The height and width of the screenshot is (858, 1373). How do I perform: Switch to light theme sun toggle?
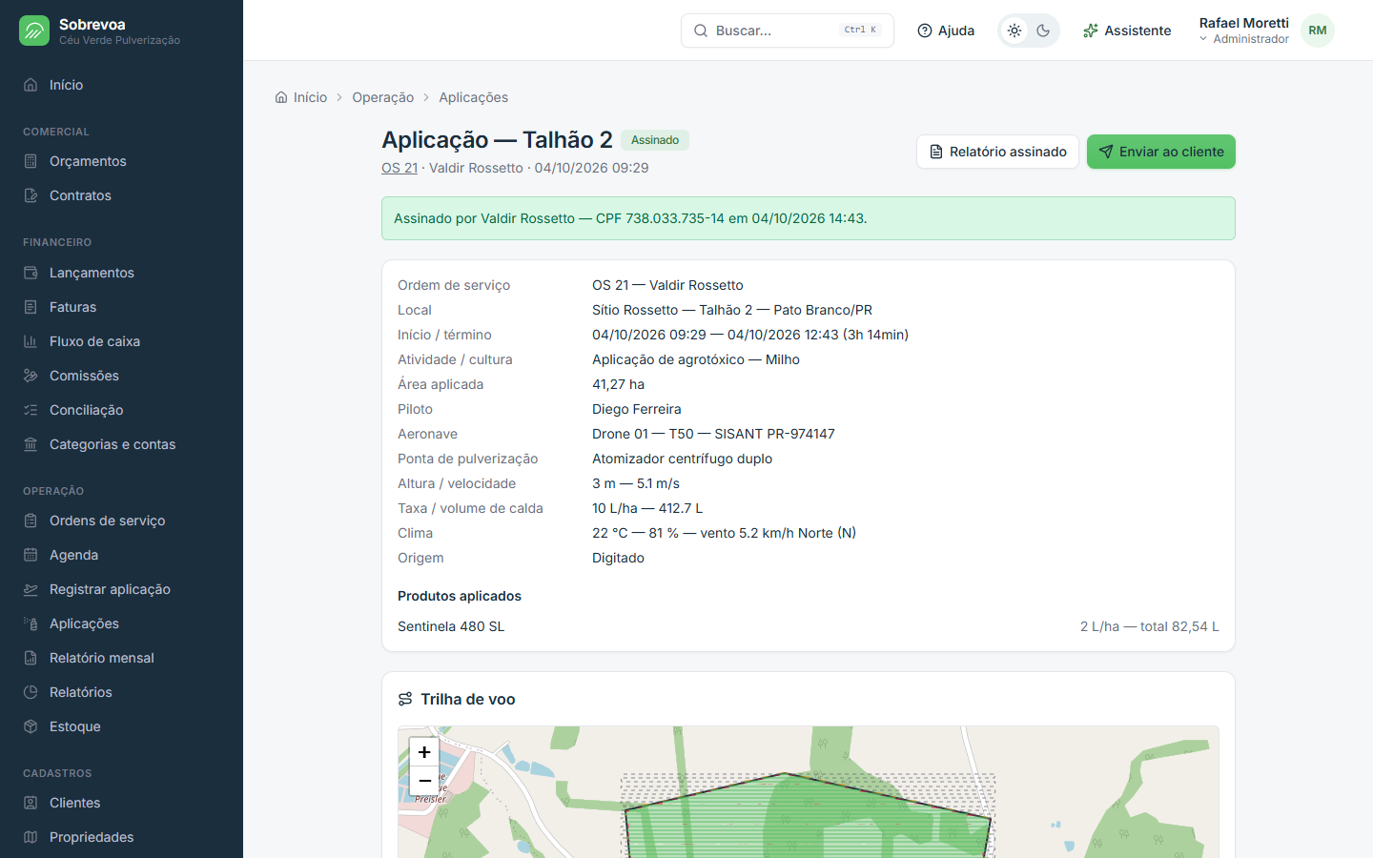pos(1014,31)
